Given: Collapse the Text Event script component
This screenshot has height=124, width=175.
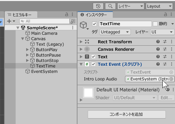Looking at the screenshot, I should [81, 64].
